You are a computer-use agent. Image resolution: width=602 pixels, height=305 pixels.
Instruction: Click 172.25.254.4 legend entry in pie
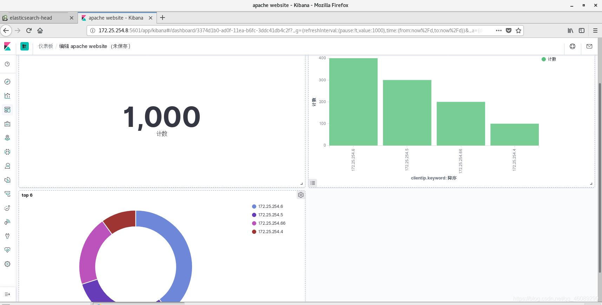(267, 232)
